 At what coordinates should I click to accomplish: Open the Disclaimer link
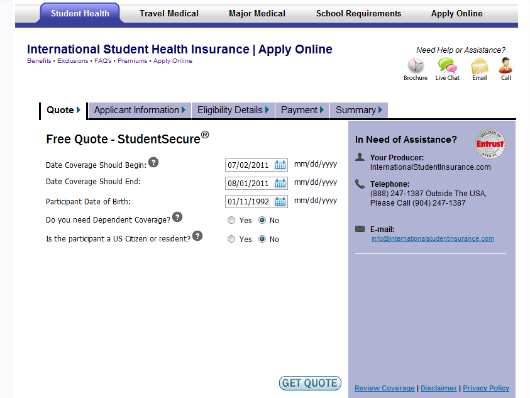439,388
